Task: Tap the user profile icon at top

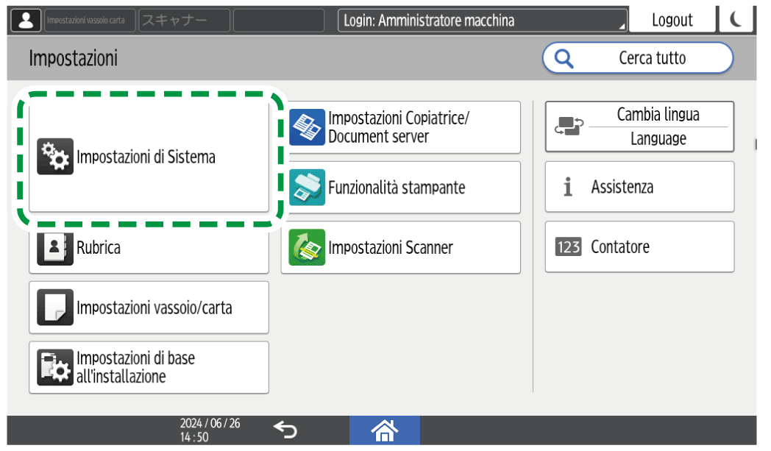Action: pyautogui.click(x=26, y=20)
